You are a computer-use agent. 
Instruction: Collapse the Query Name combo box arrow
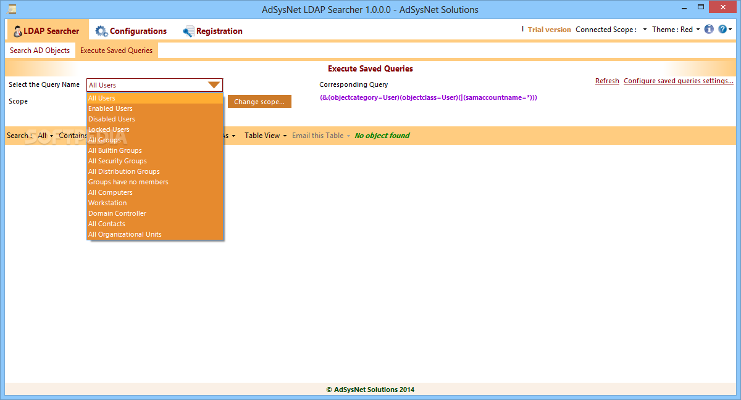pyautogui.click(x=214, y=85)
